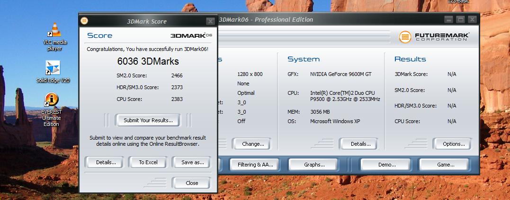Click the 1280 x 800 resolution value
This screenshot has height=200, width=510.
pyautogui.click(x=250, y=74)
